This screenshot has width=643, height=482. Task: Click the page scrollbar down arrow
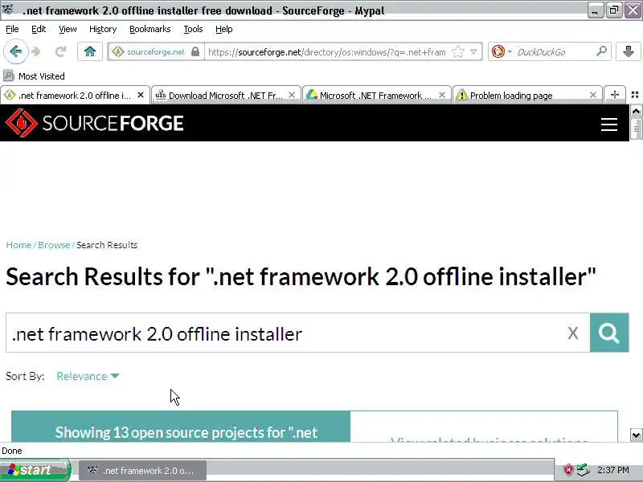point(636,435)
